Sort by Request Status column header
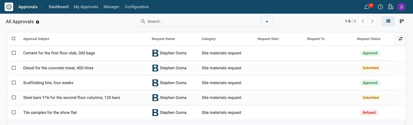 pos(369,39)
